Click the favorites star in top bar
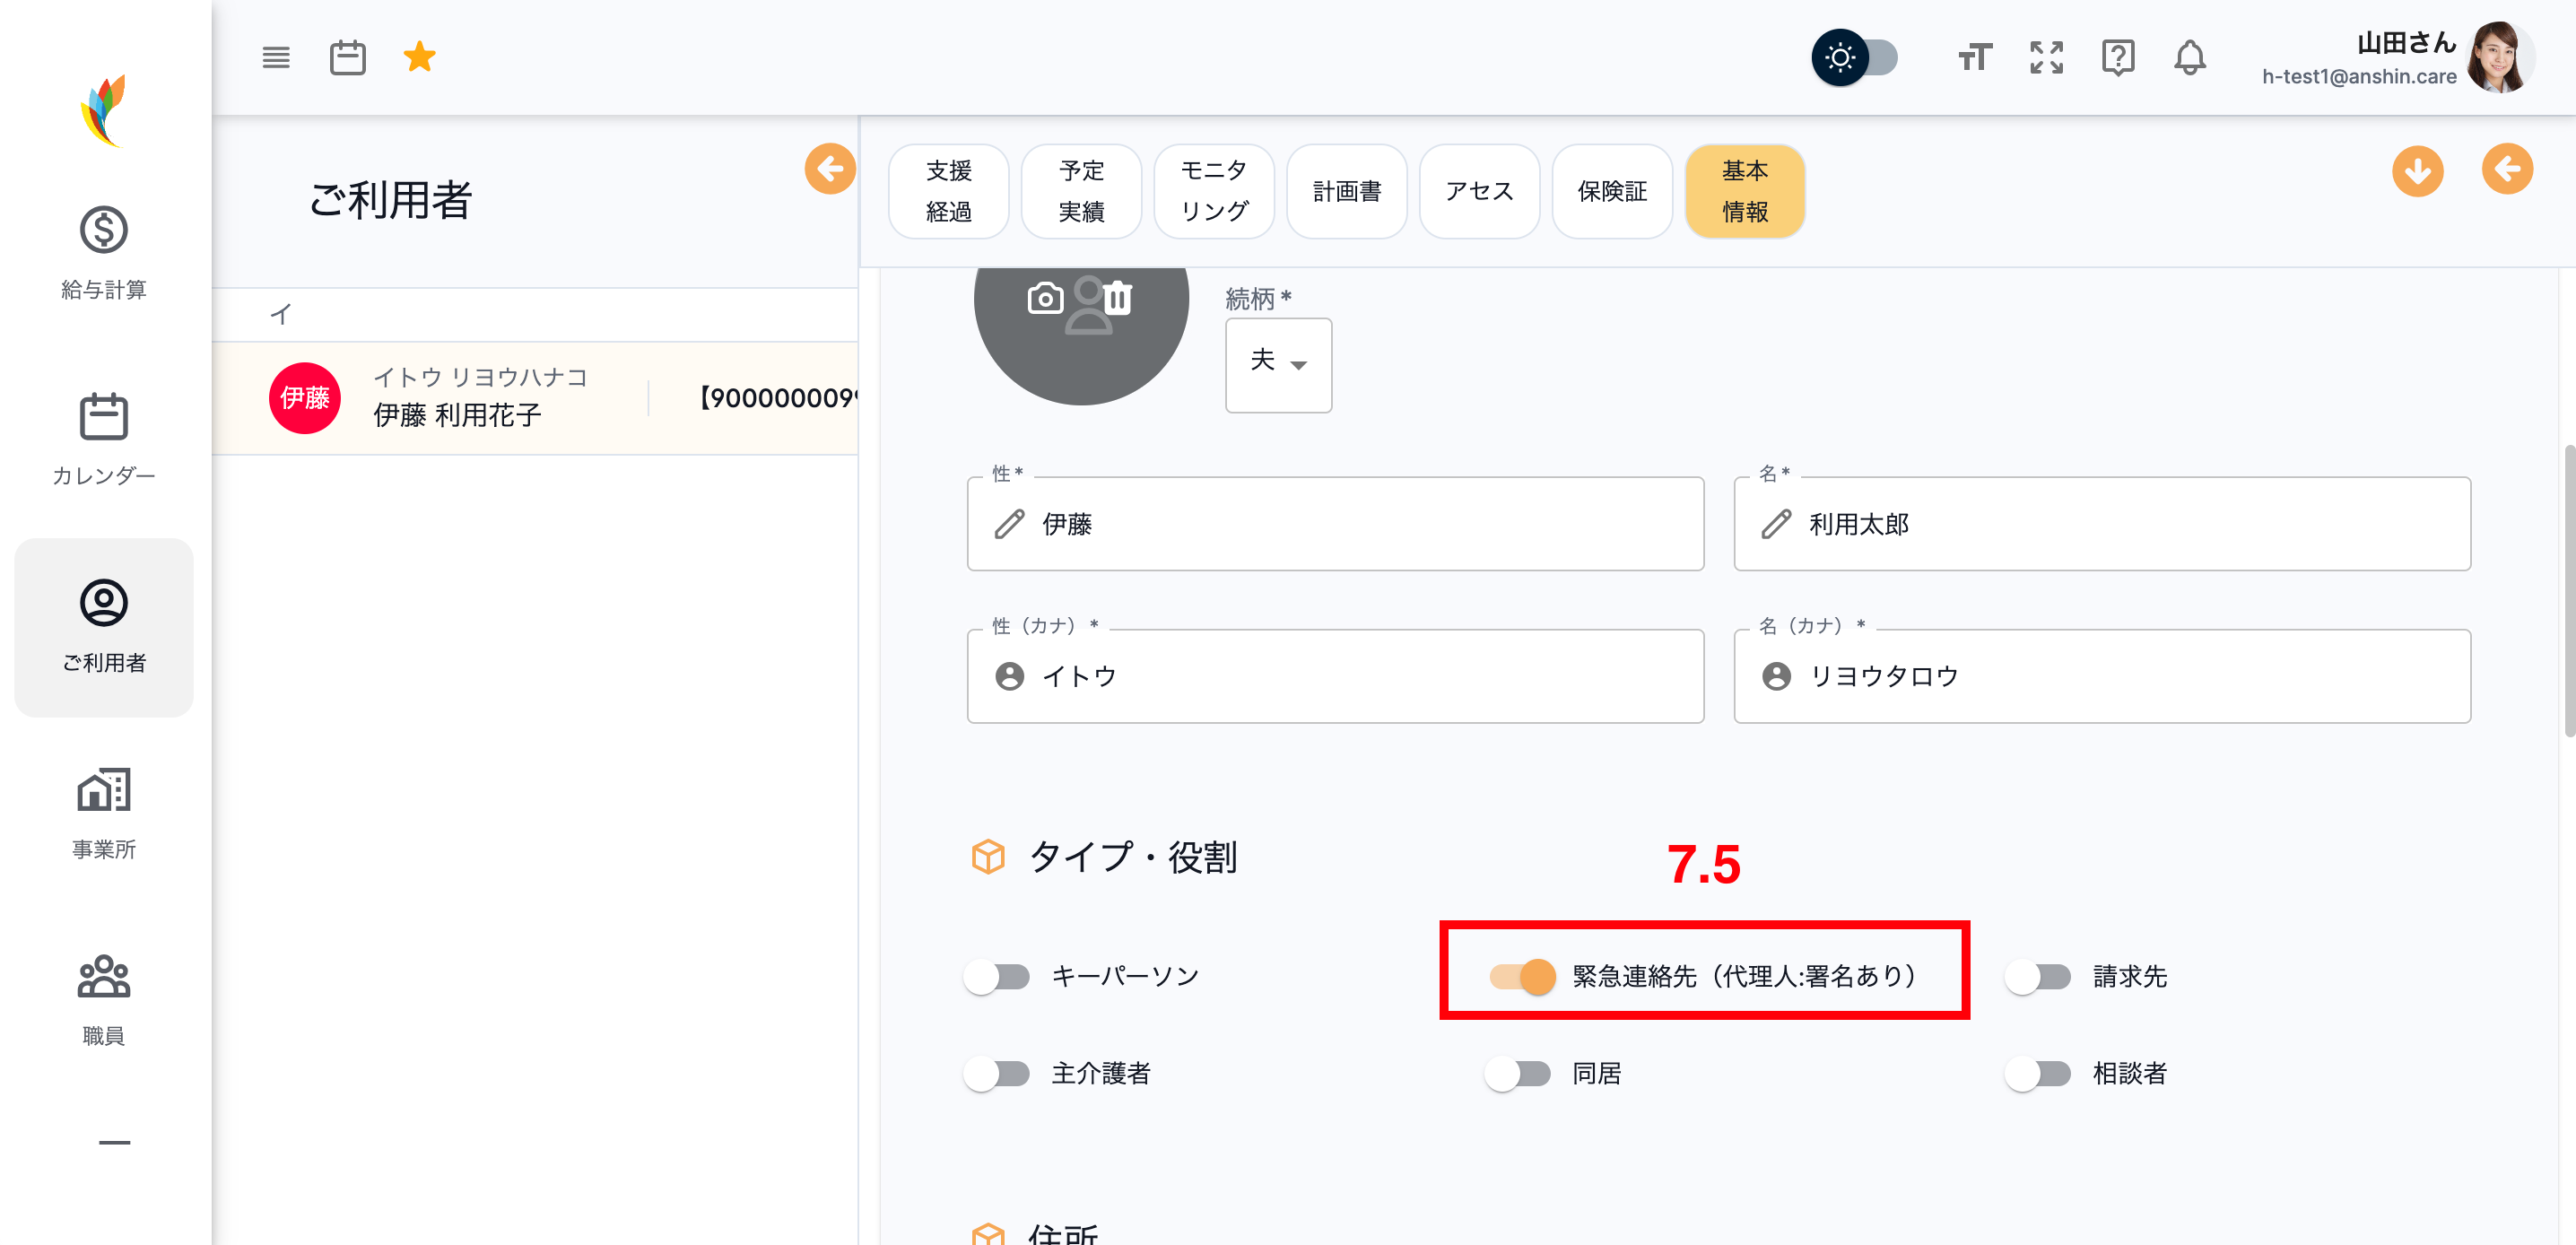The image size is (2576, 1245). [x=420, y=57]
